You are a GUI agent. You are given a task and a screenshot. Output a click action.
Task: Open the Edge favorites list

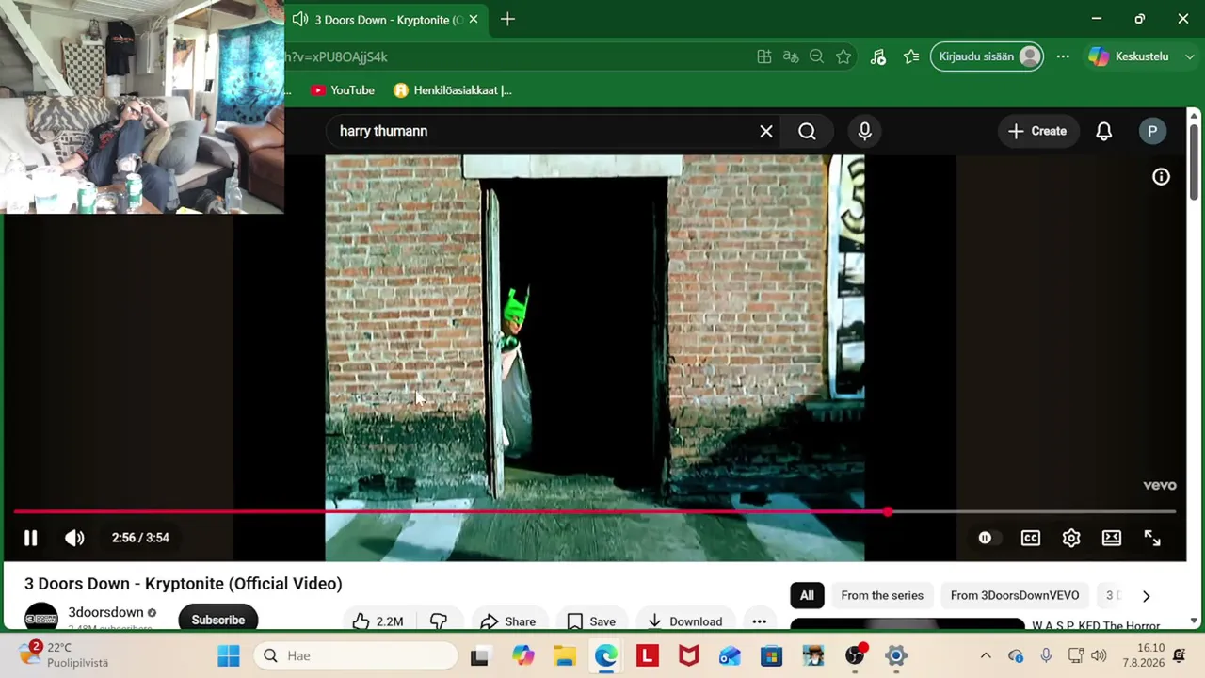click(x=911, y=56)
